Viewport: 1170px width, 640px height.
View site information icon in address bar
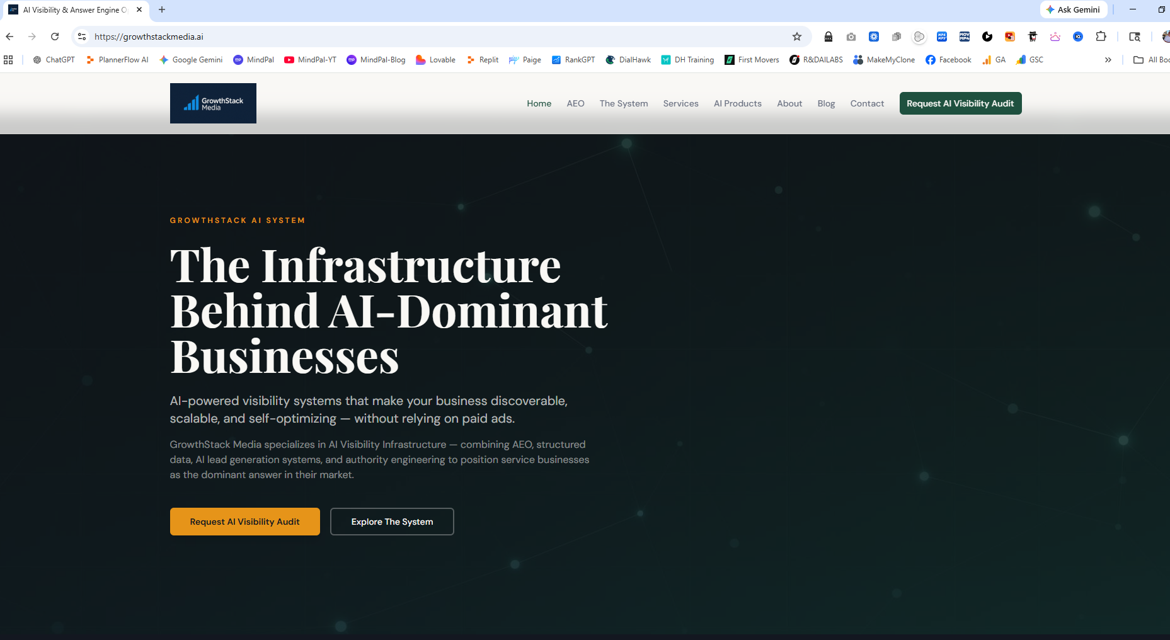[82, 37]
